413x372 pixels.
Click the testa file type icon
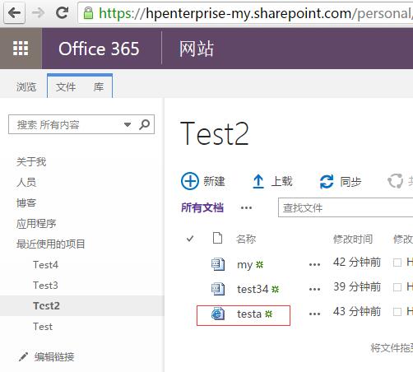click(x=218, y=314)
